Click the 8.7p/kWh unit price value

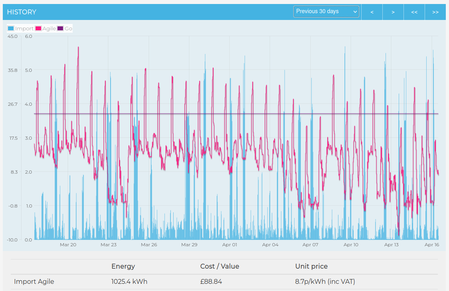coord(325,281)
